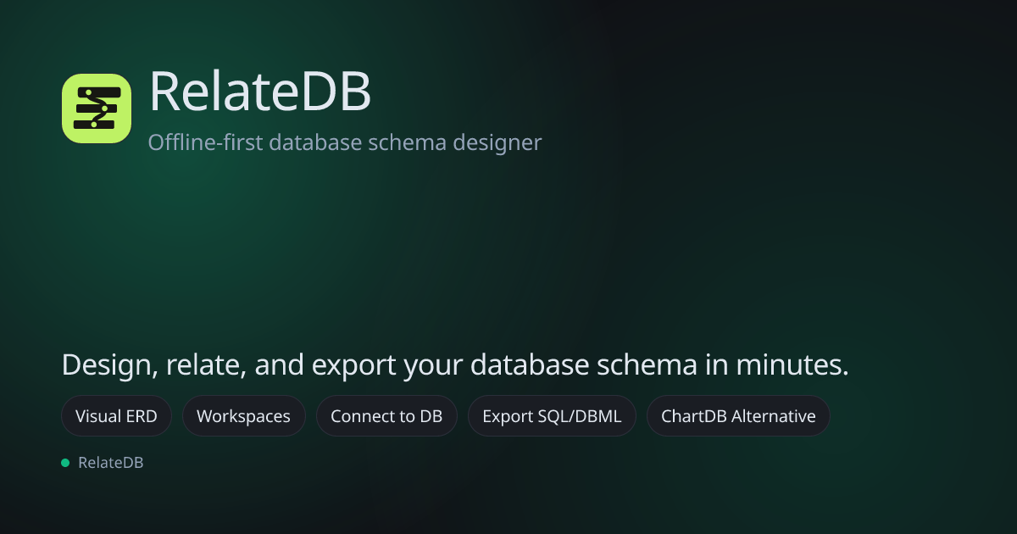Select the ChartDB Alternative pill

coord(738,416)
